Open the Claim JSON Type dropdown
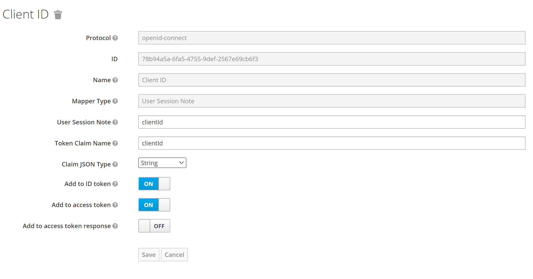Image resolution: width=533 pixels, height=279 pixels. (x=162, y=163)
